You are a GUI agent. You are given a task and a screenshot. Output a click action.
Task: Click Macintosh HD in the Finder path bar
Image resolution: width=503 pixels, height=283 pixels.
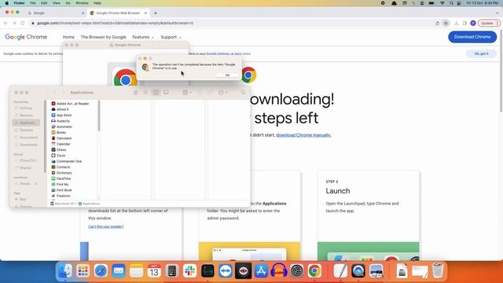click(x=62, y=204)
